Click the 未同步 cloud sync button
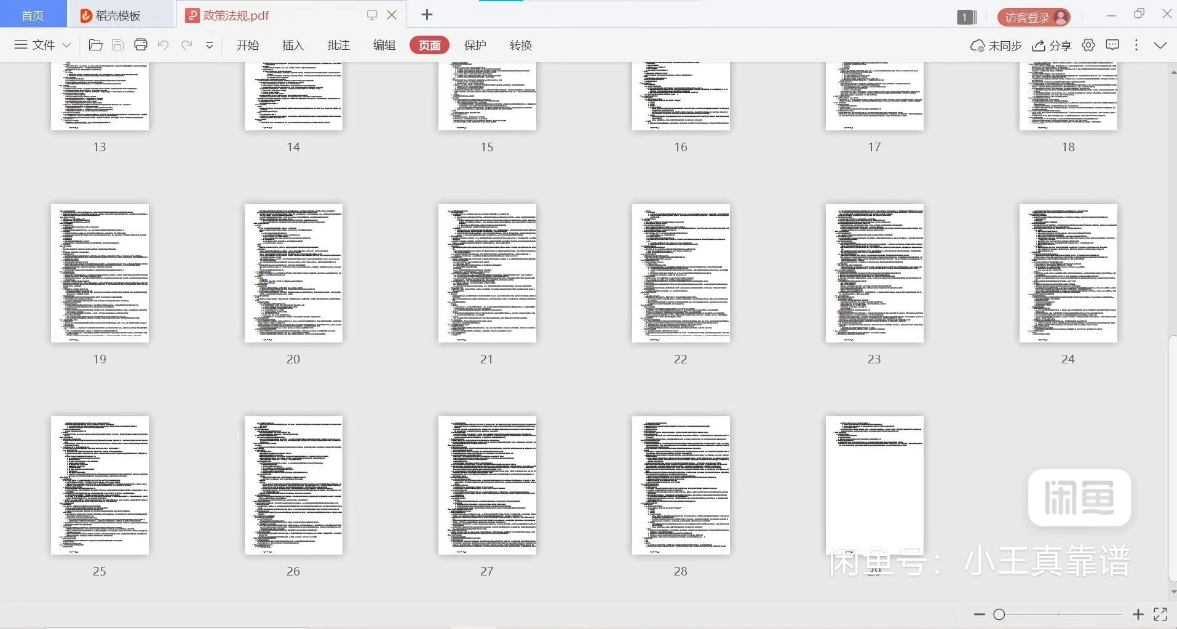The height and width of the screenshot is (629, 1177). coord(996,45)
